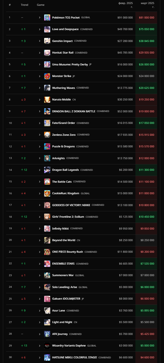Click the CookieRun: Kingdom game icon
The width and height of the screenshot is (164, 363).
(47, 193)
